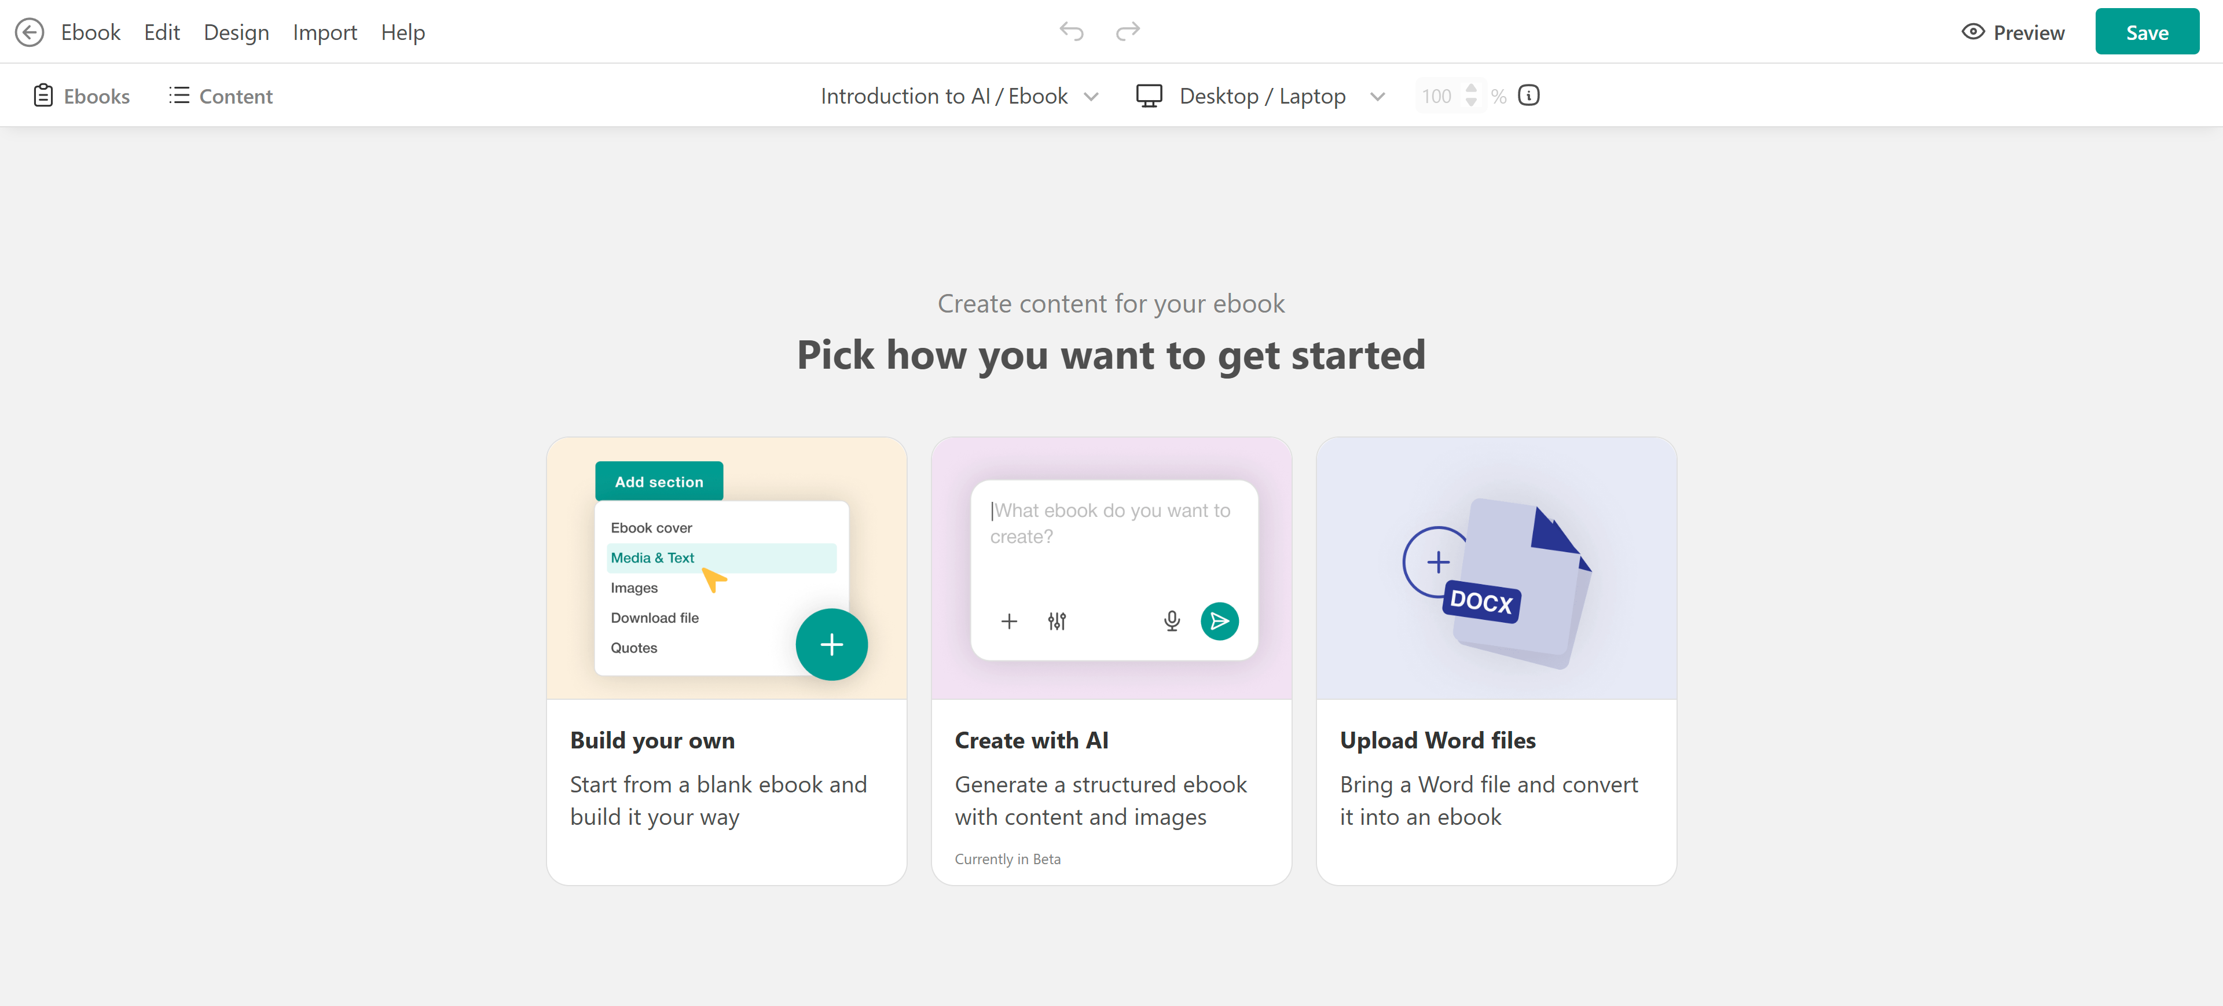Click the back arrow icon
2223x1006 pixels.
30,32
